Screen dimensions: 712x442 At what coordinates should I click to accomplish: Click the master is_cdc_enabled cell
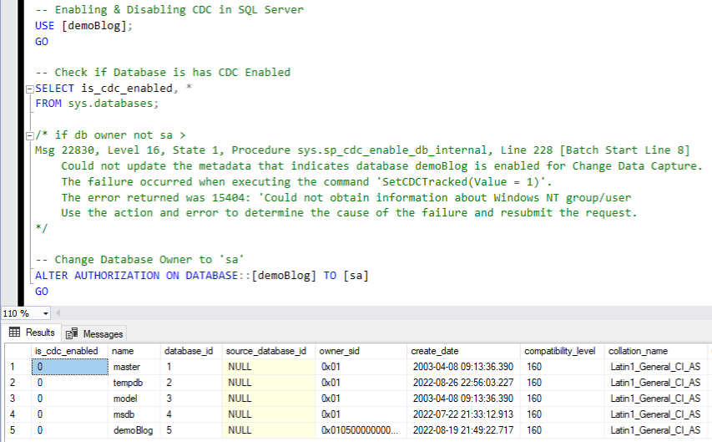pyautogui.click(x=69, y=367)
